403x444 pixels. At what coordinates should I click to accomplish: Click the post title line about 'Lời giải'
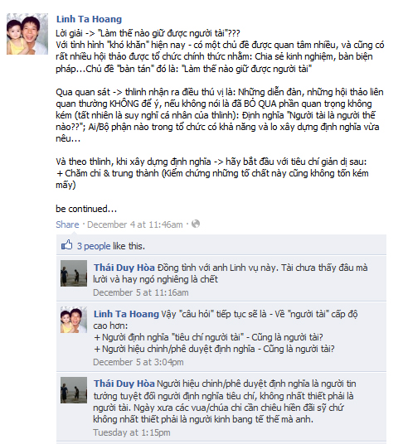click(x=148, y=34)
